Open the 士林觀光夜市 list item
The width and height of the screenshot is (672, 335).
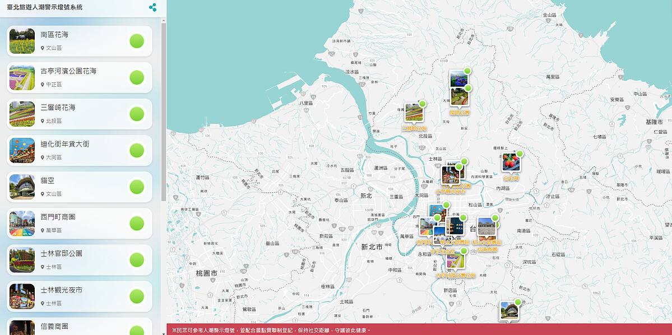pyautogui.click(x=61, y=290)
